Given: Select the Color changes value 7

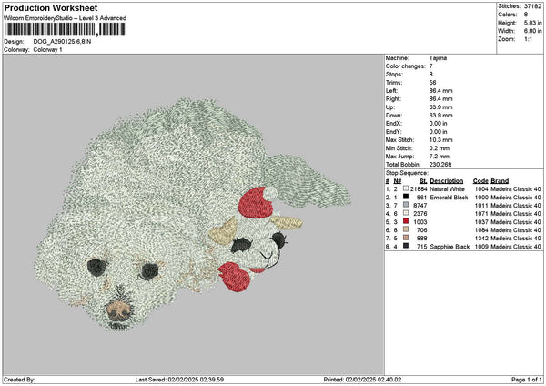Looking at the screenshot, I should (x=430, y=66).
